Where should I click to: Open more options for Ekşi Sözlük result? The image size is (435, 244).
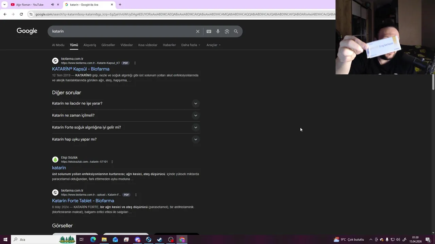(x=112, y=162)
